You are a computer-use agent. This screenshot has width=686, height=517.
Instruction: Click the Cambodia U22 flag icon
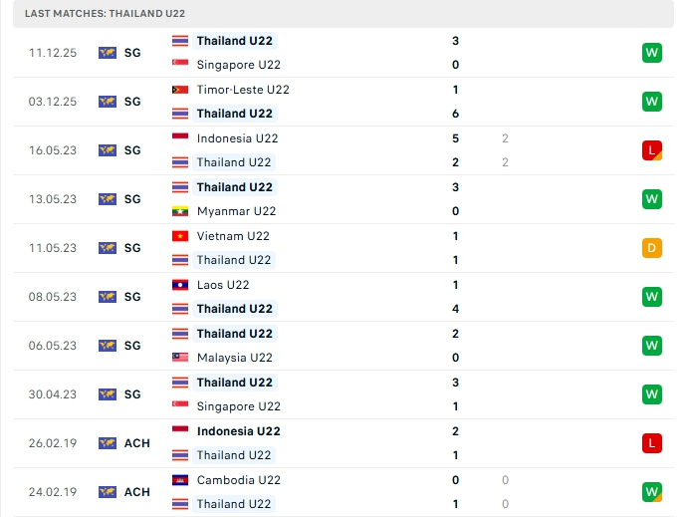pyautogui.click(x=180, y=480)
